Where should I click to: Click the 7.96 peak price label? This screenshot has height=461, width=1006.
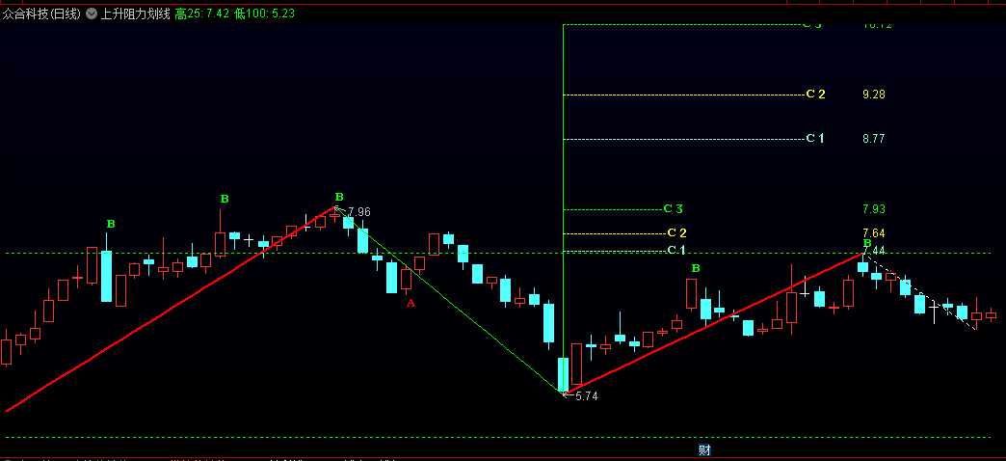tap(358, 212)
